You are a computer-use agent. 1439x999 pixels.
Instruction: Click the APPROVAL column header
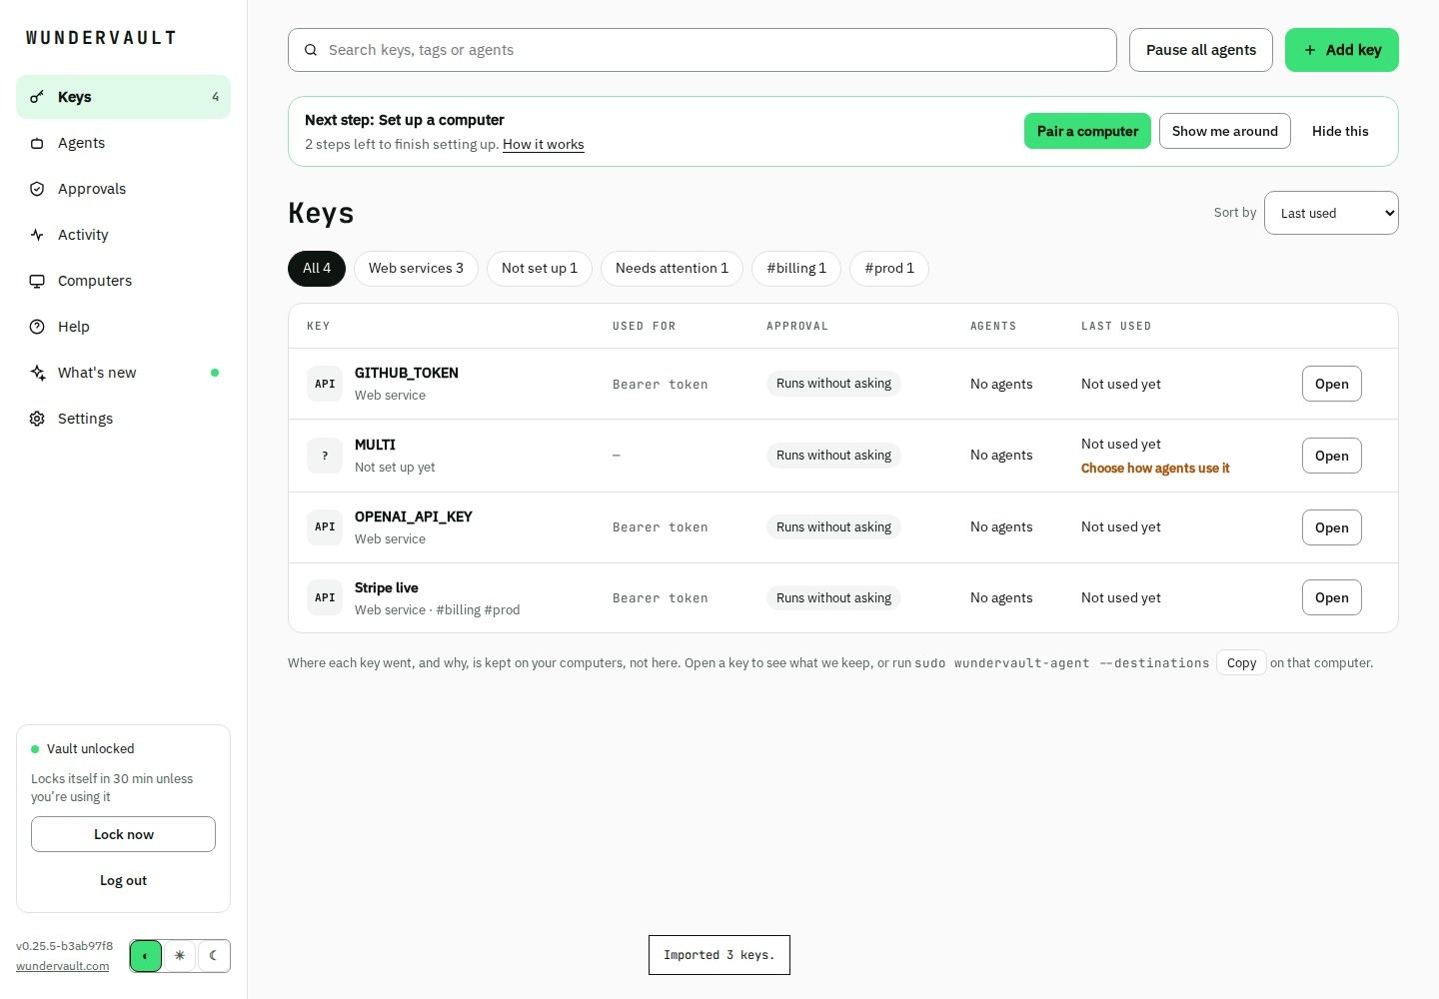(796, 326)
